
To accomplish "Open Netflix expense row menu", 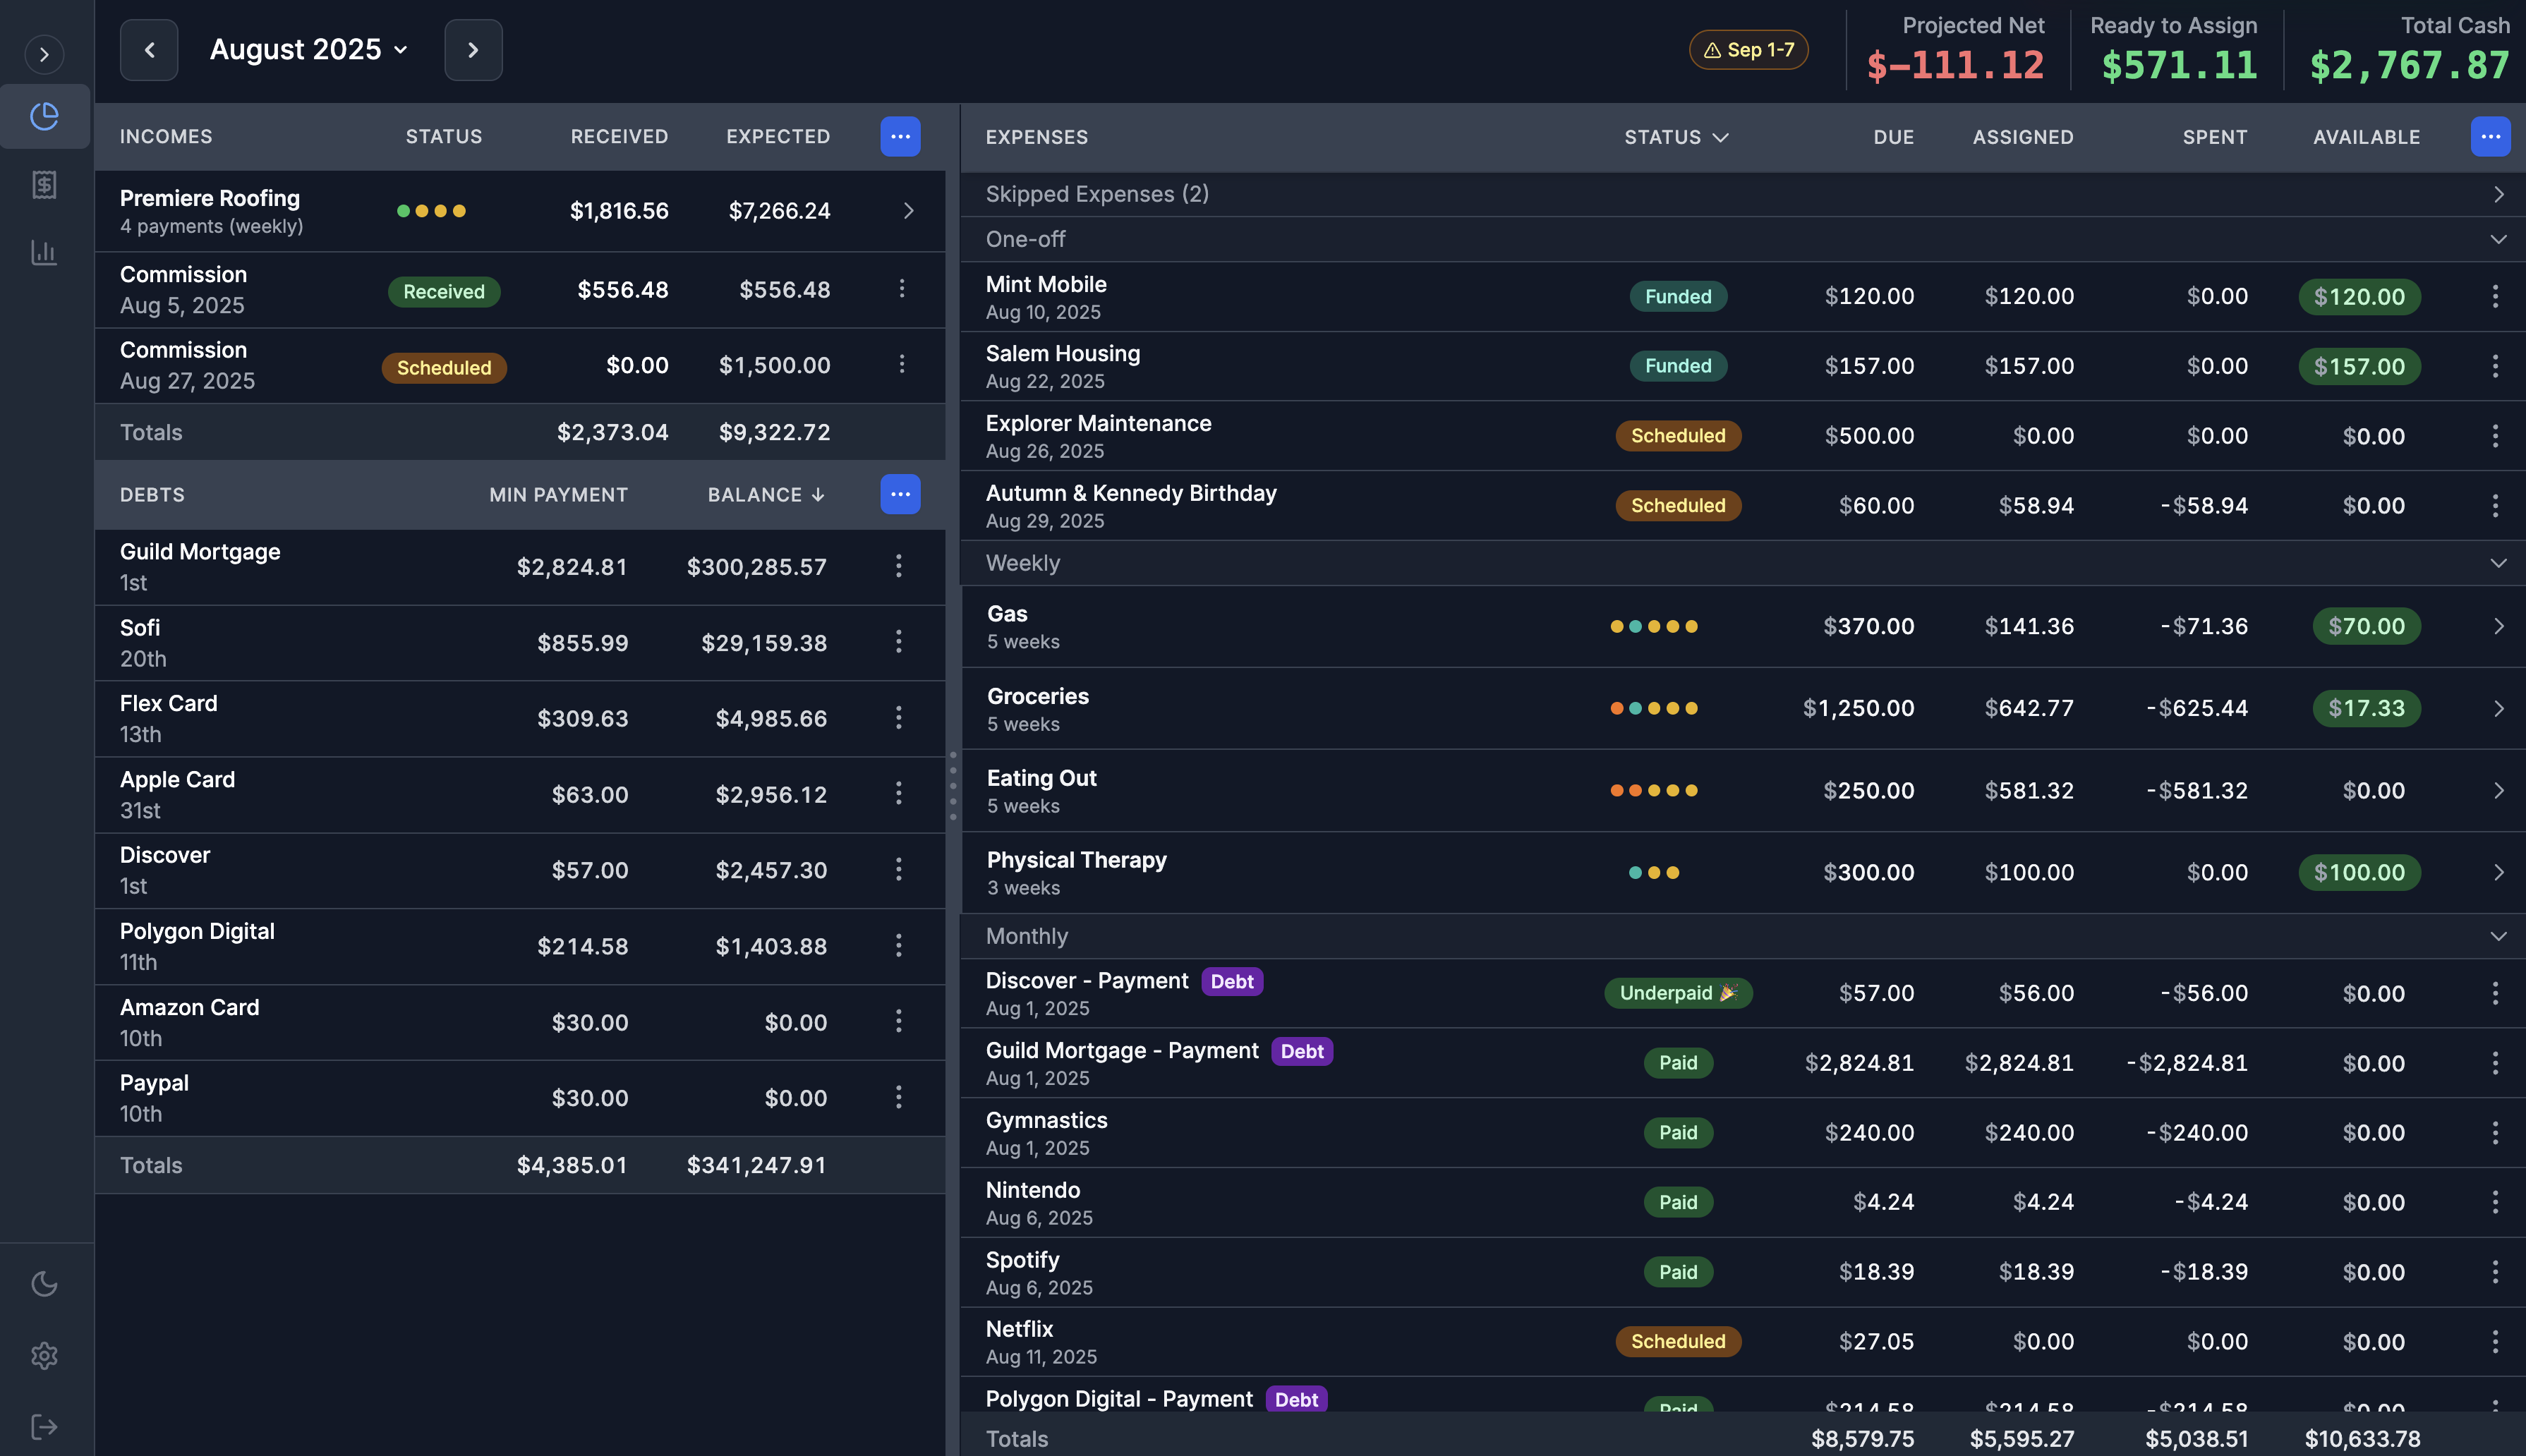I will point(2495,1342).
